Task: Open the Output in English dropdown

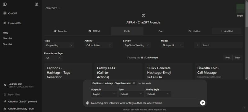Action: (104, 94)
